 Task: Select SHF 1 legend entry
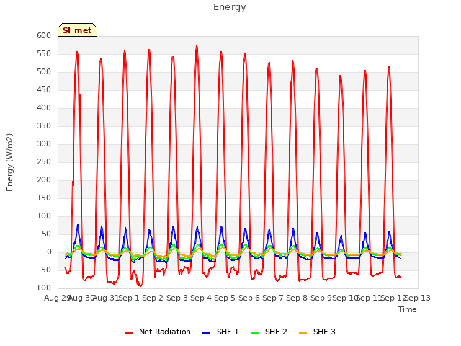click(x=220, y=332)
